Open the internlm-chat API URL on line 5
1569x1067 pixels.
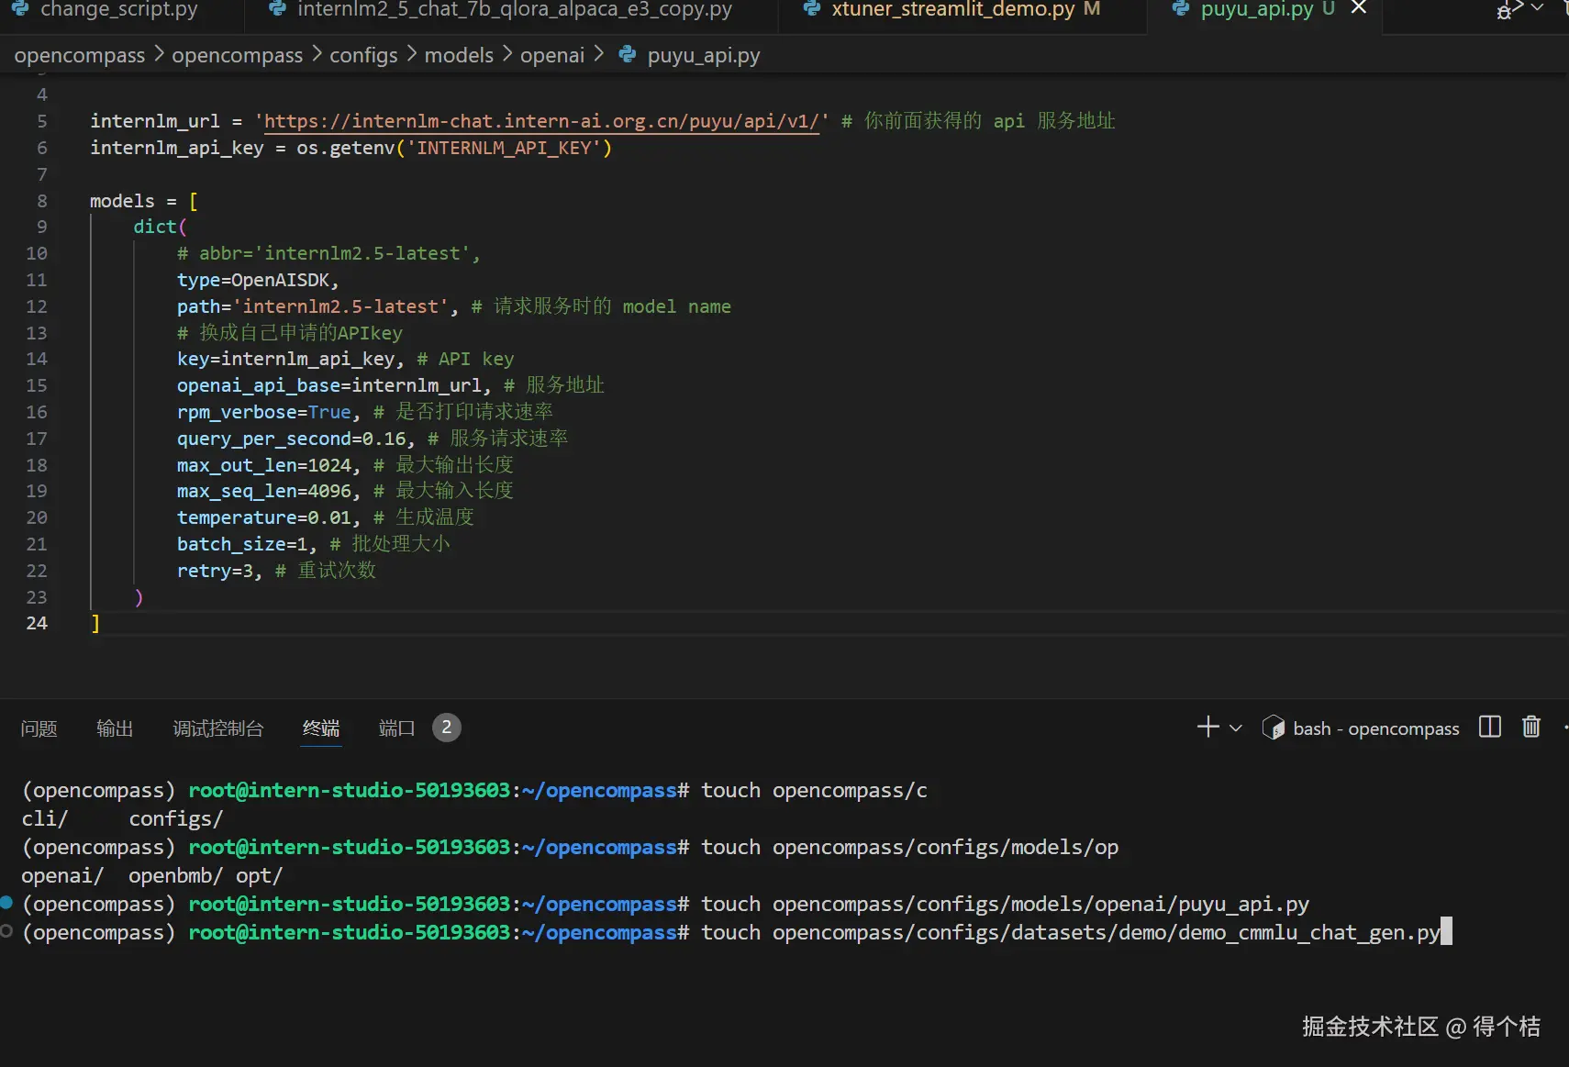pyautogui.click(x=541, y=121)
